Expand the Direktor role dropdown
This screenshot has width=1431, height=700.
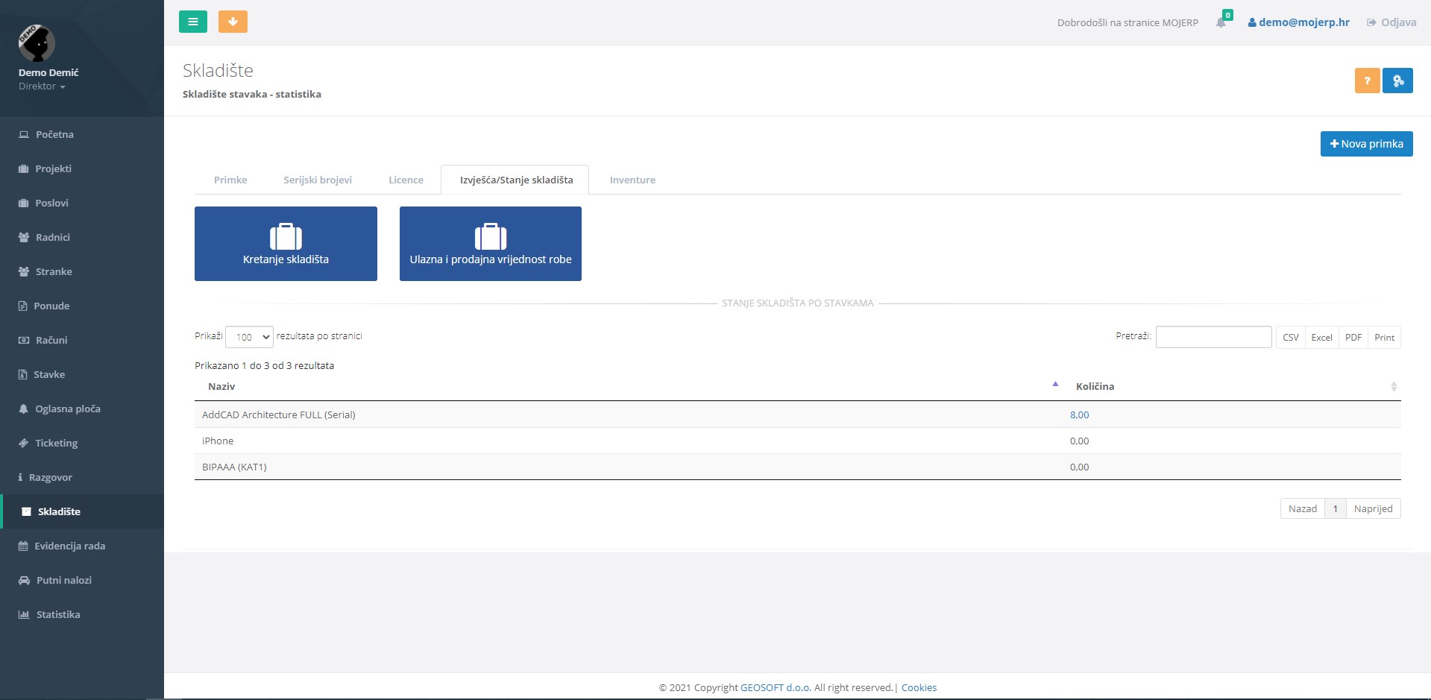42,86
